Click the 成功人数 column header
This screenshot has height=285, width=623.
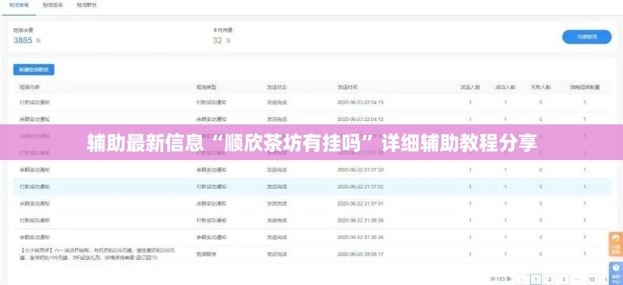505,87
